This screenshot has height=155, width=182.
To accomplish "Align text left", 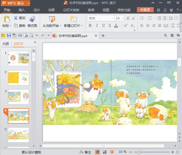I will click(142, 26).
